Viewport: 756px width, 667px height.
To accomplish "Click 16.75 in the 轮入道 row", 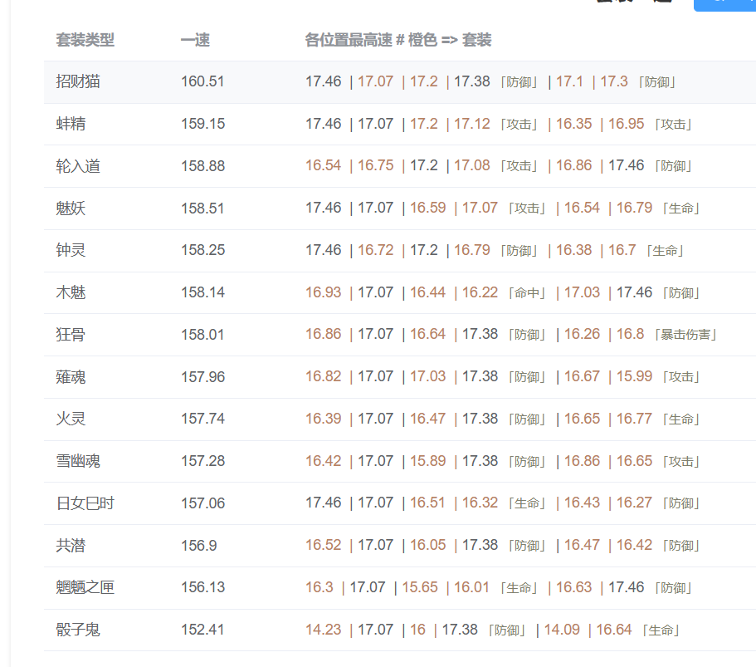I will point(376,165).
